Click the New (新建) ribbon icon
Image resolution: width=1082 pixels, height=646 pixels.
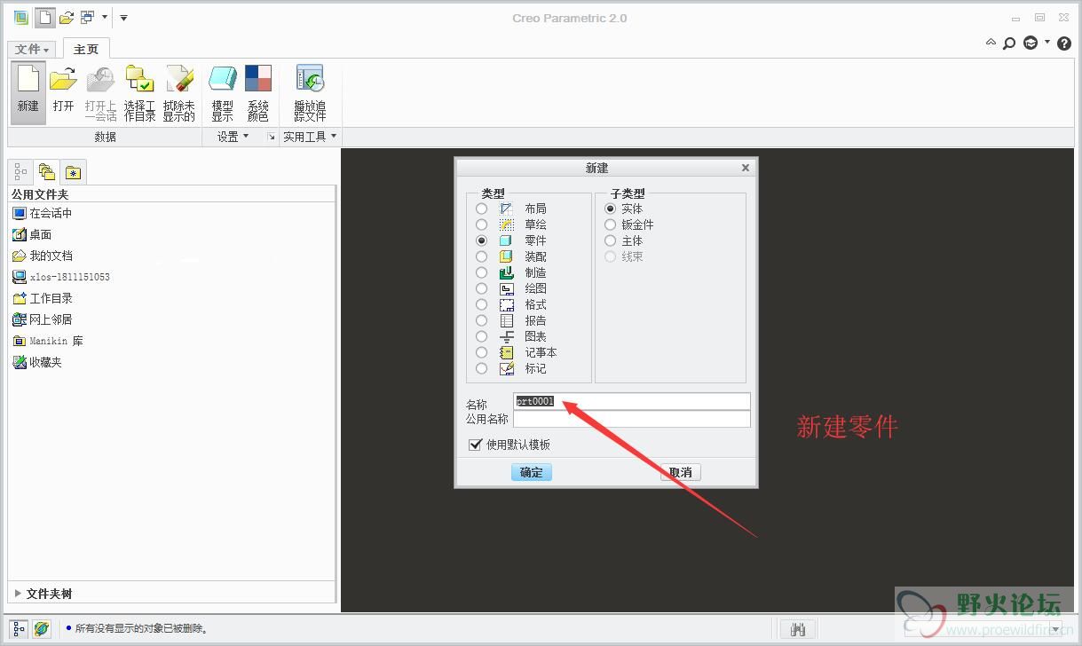coord(28,92)
